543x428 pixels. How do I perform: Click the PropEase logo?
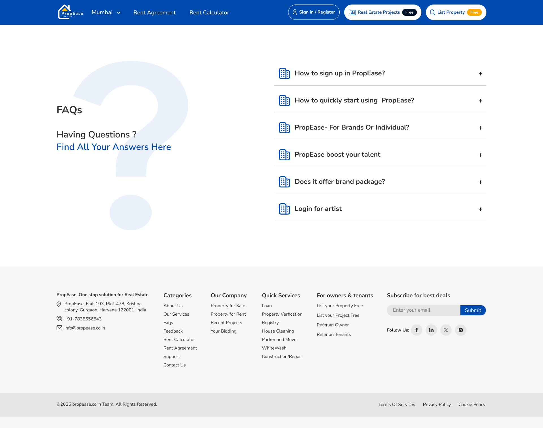click(x=71, y=12)
